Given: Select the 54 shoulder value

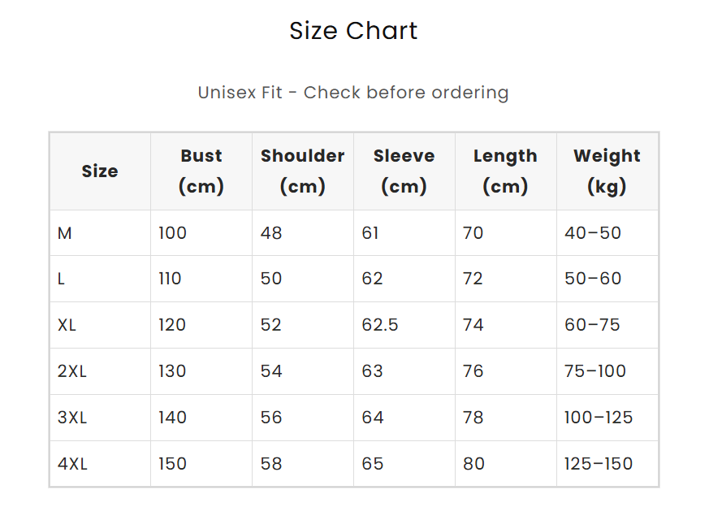Looking at the screenshot, I should tap(271, 371).
